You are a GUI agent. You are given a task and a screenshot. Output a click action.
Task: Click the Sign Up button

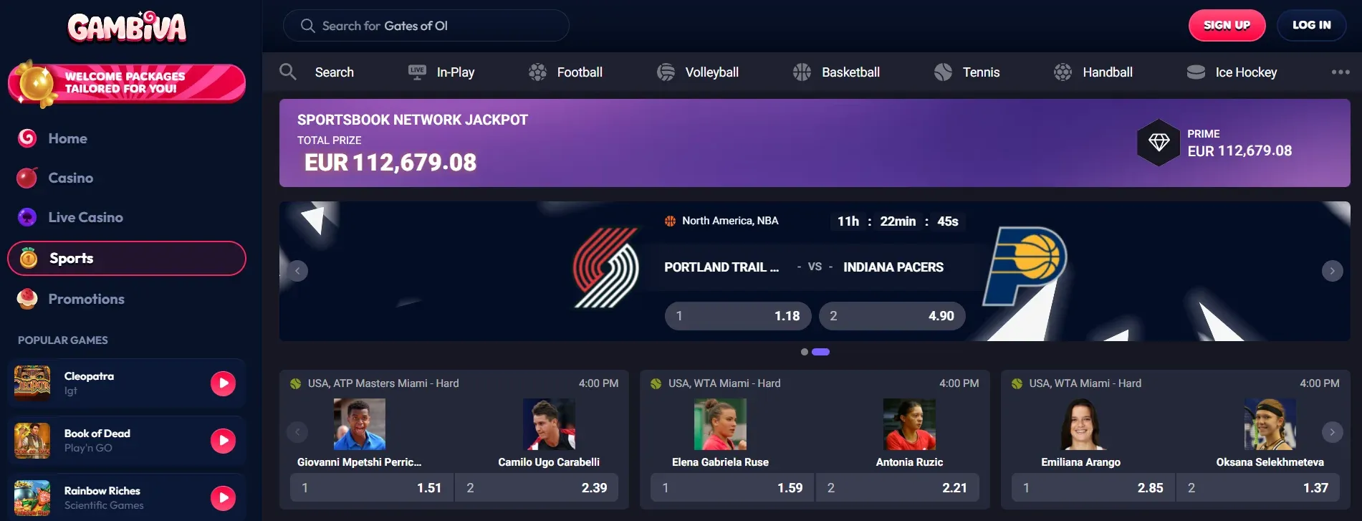tap(1227, 25)
